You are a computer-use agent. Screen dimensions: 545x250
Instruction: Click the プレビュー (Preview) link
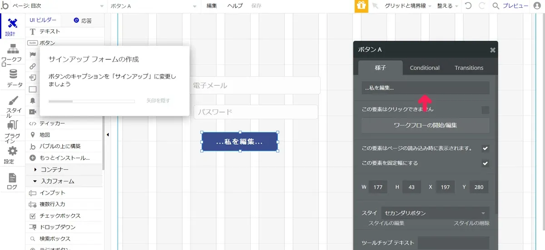coord(515,6)
